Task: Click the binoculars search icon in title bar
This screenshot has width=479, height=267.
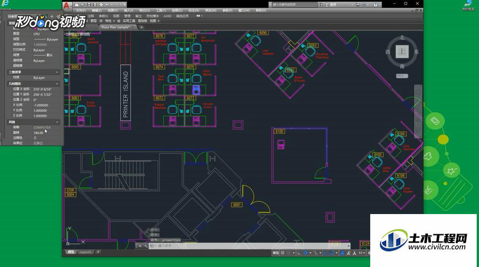Action: coord(320,5)
